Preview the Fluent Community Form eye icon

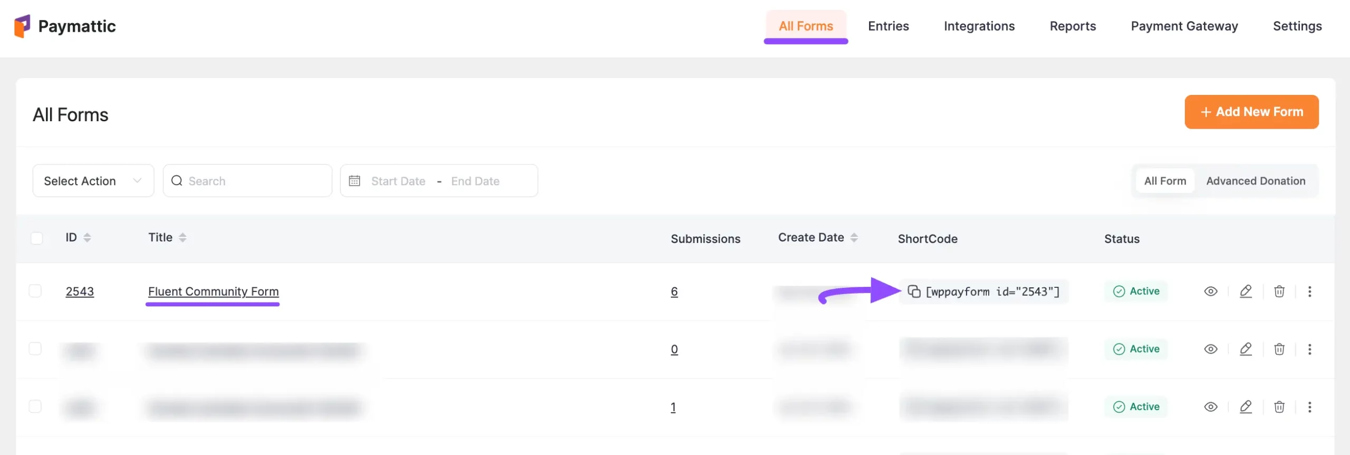click(x=1210, y=291)
